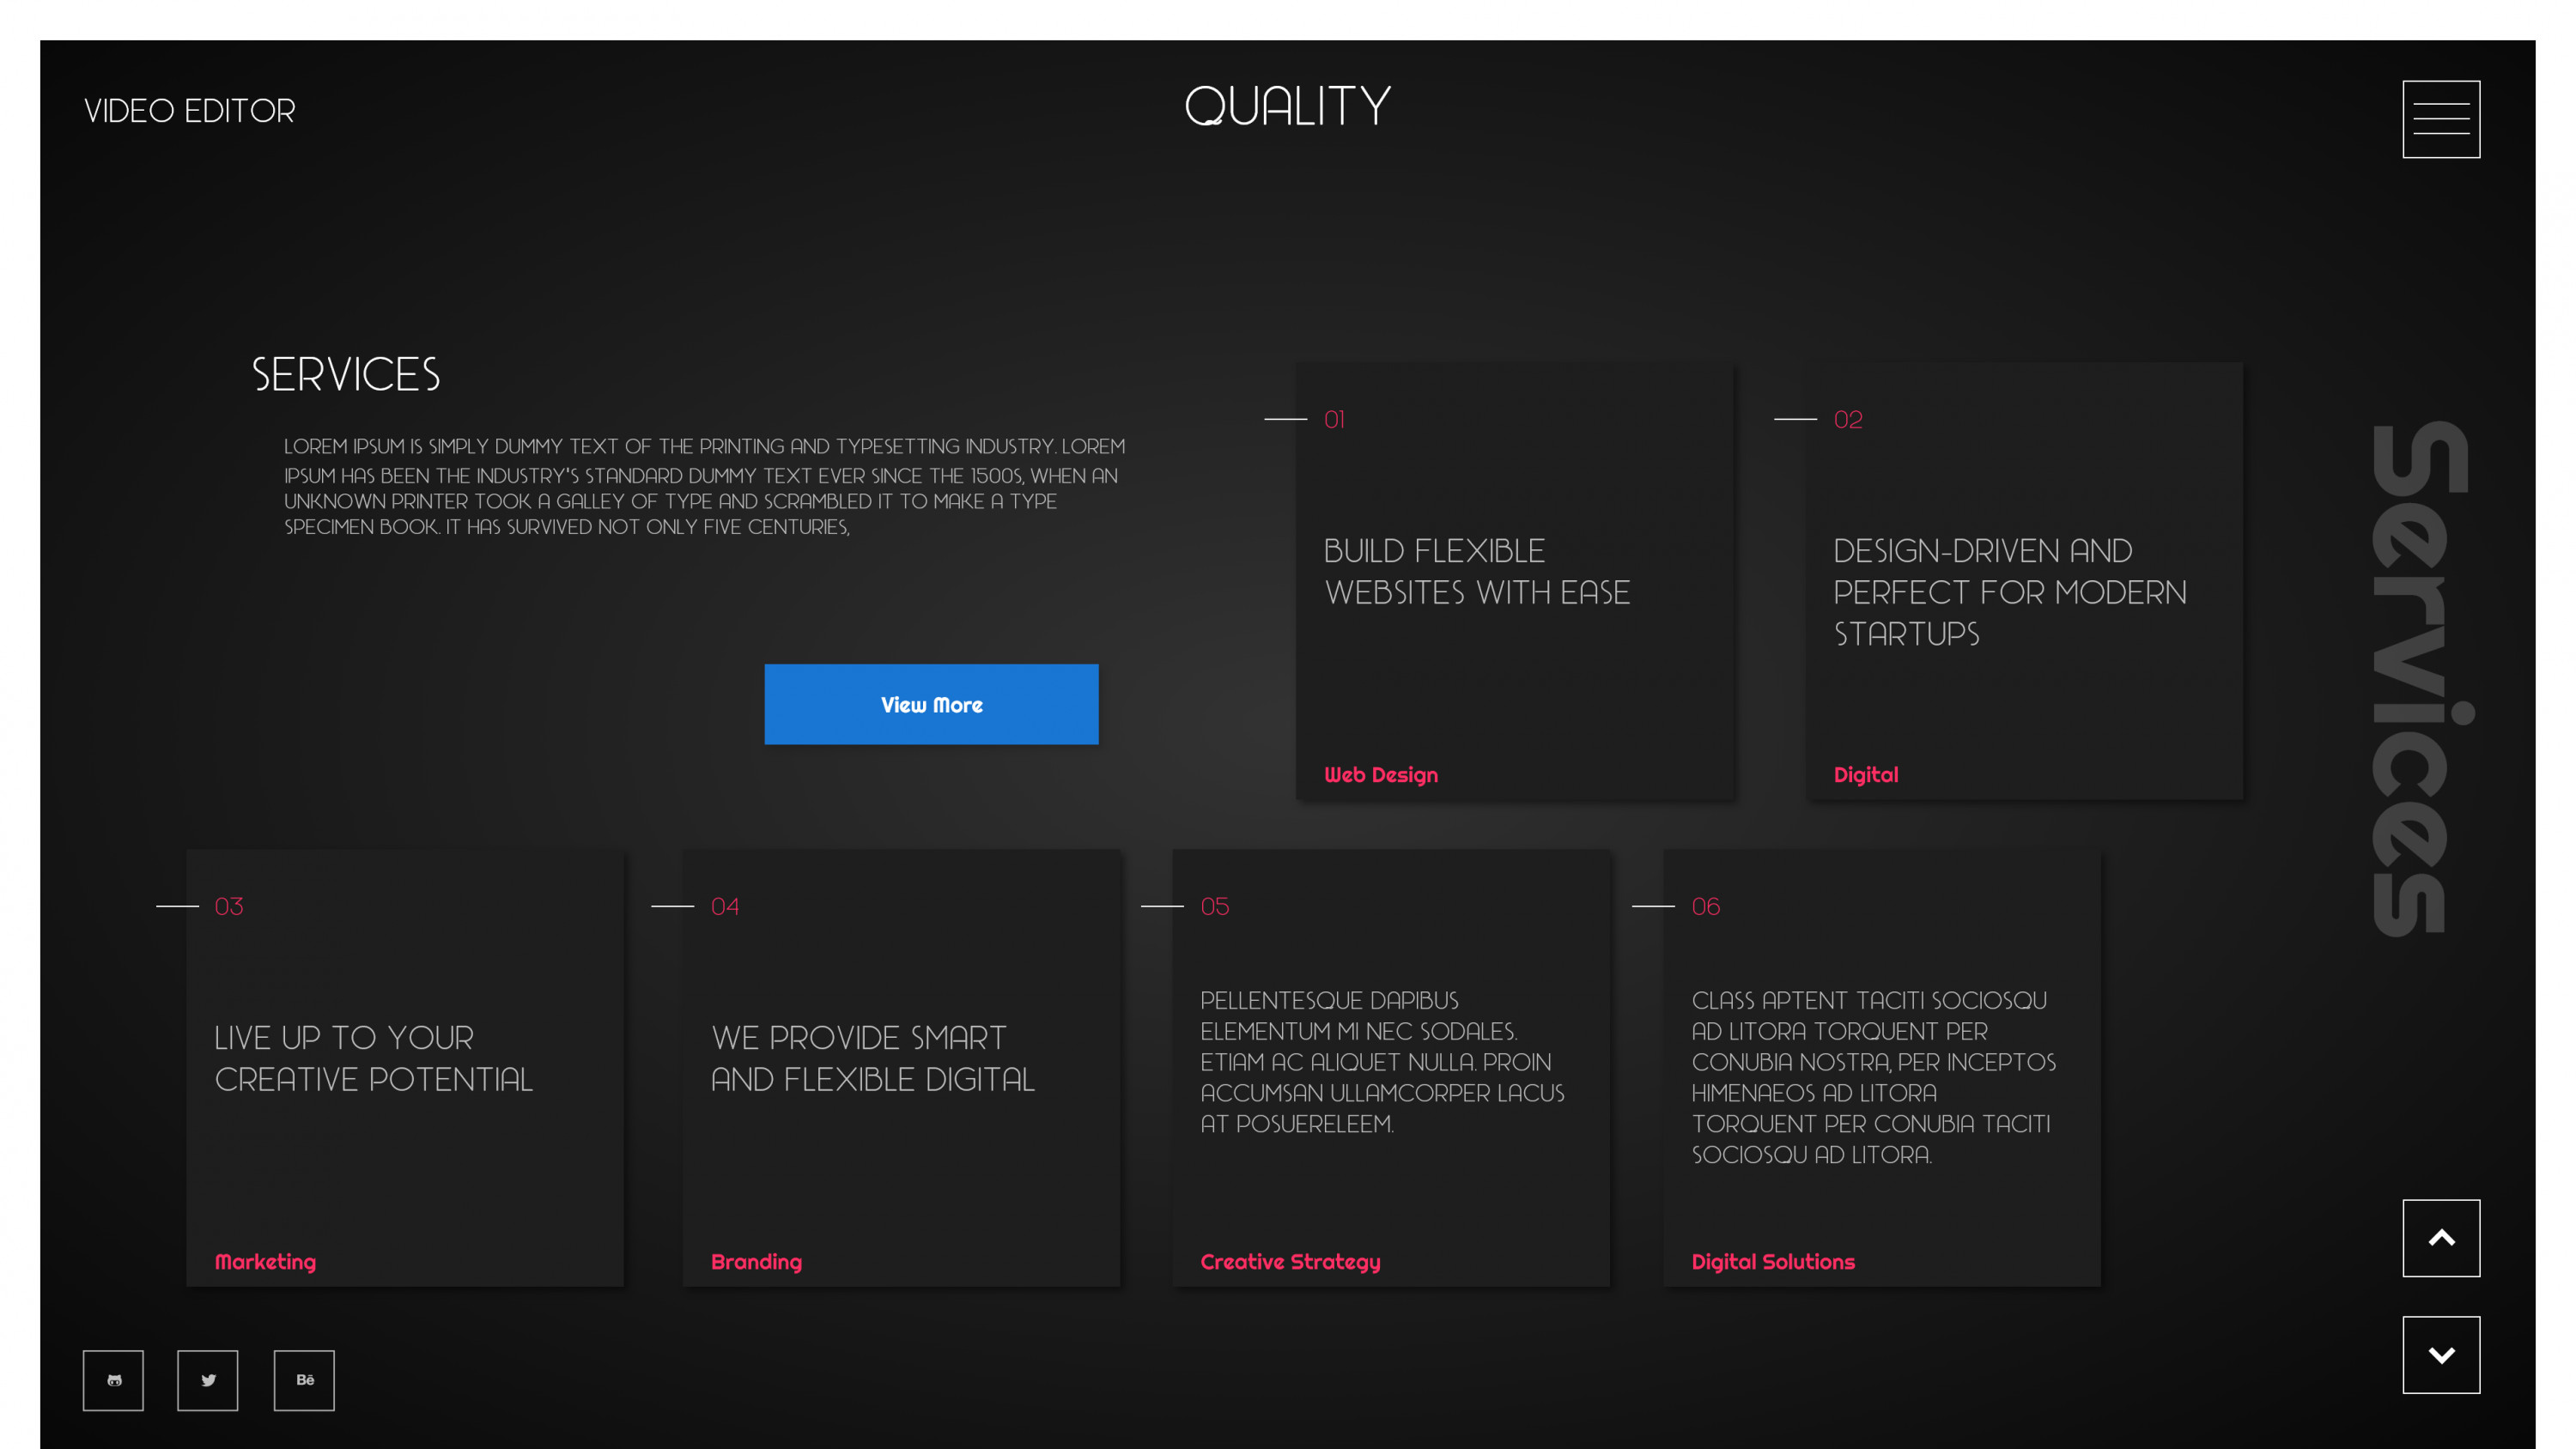Click the up chevron navigation button
Image resolution: width=2576 pixels, height=1449 pixels.
tap(2441, 1238)
